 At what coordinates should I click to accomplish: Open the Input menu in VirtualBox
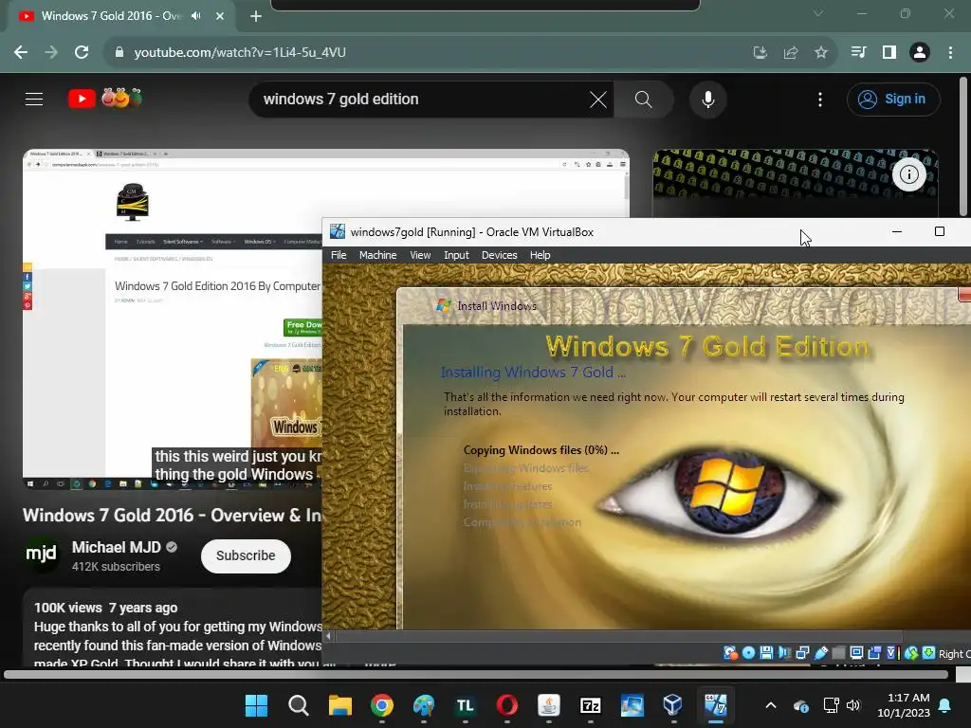coord(456,255)
